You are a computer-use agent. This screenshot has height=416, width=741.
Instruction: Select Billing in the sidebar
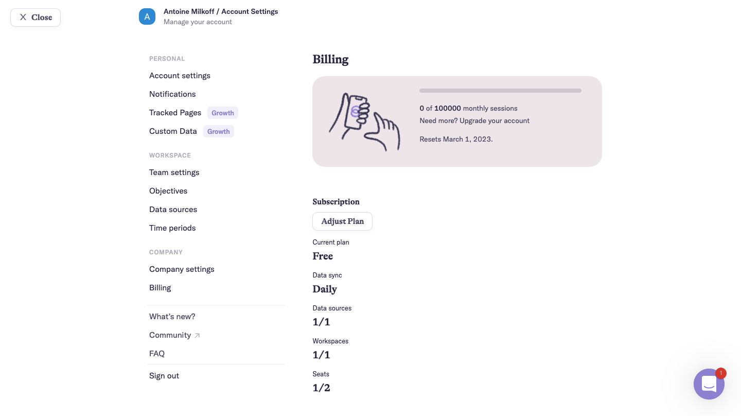point(160,288)
